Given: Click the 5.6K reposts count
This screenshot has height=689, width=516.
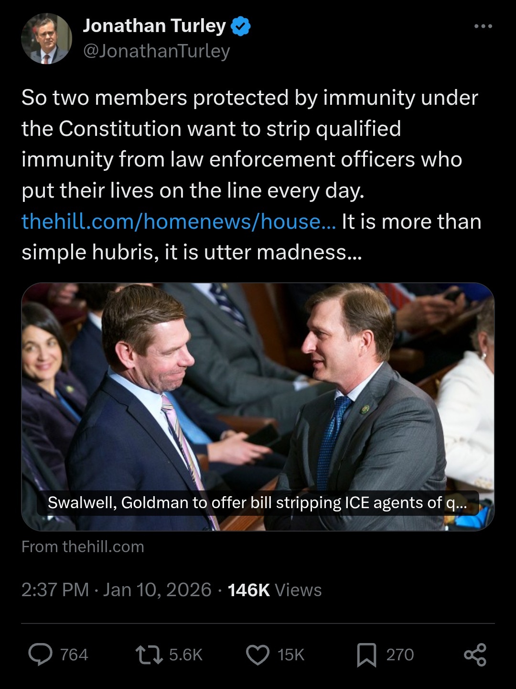Looking at the screenshot, I should click(x=186, y=655).
